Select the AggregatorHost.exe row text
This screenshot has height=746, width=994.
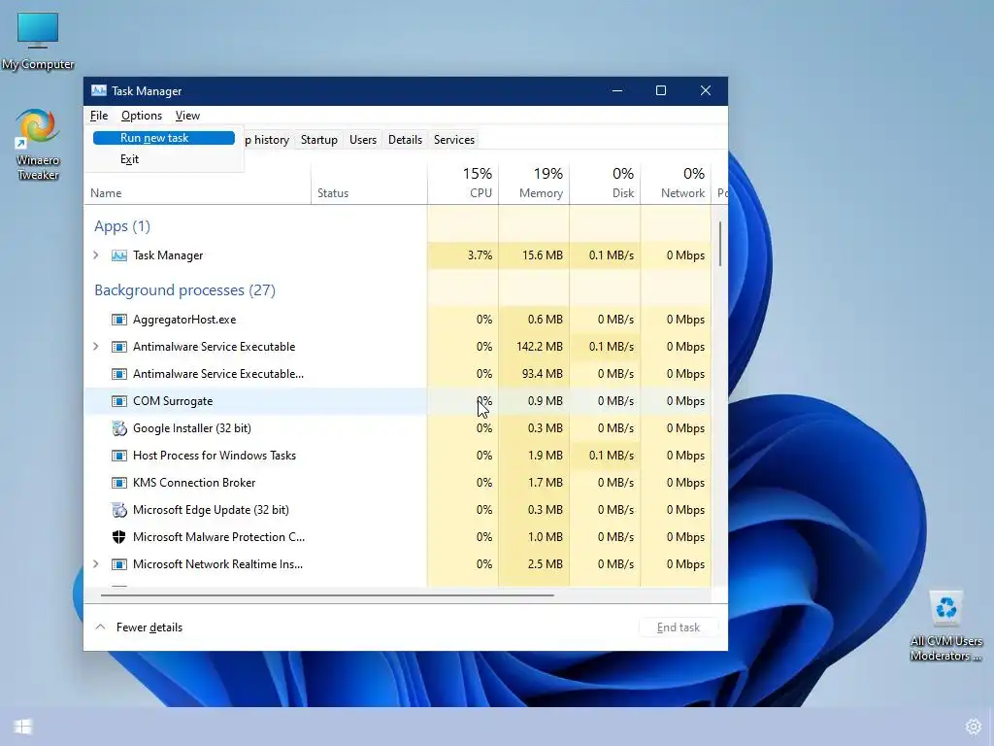click(184, 319)
